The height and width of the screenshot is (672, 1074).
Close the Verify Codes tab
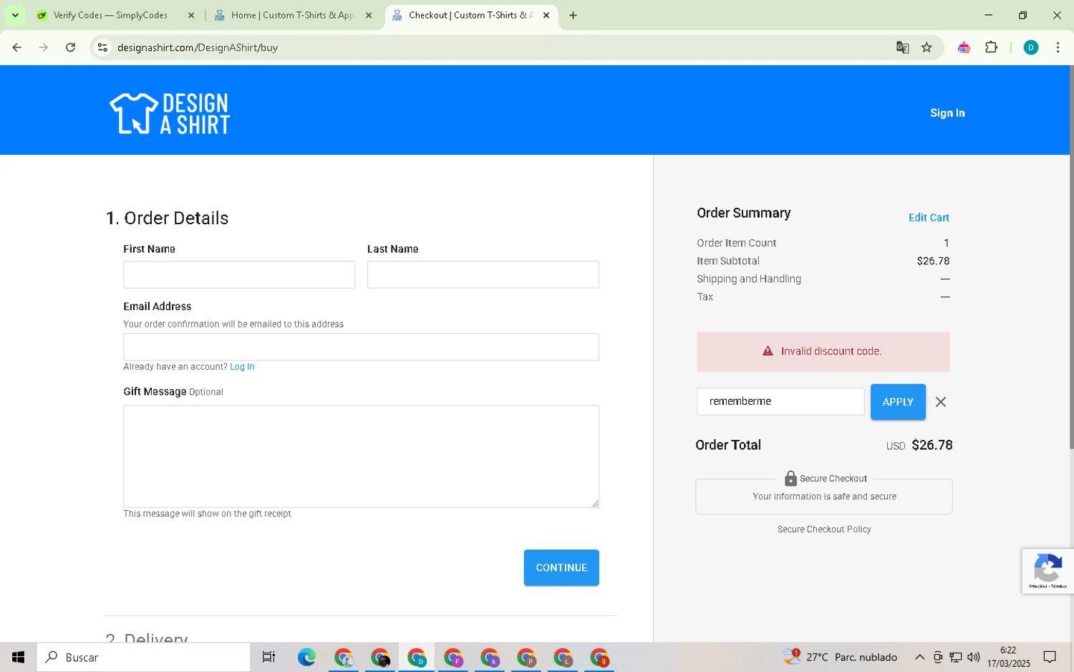coord(191,15)
